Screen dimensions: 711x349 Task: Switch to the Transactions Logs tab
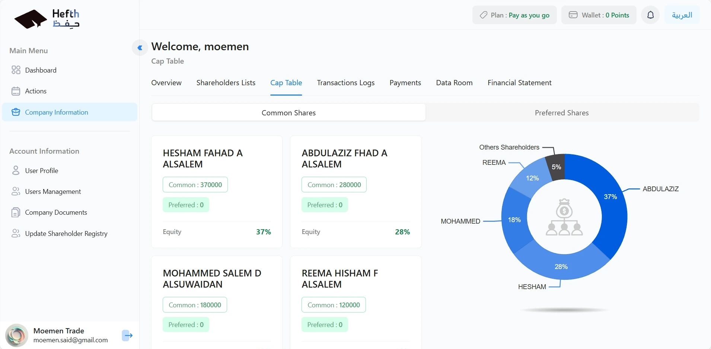[345, 83]
